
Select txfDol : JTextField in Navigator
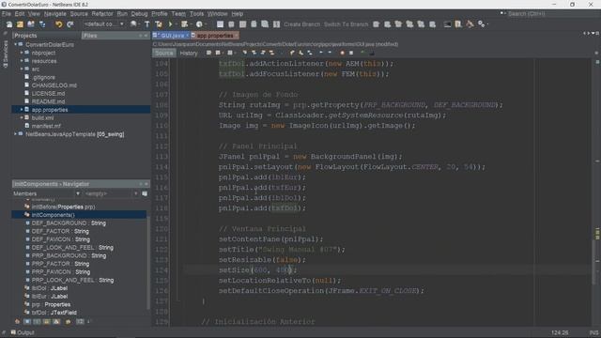pos(54,313)
